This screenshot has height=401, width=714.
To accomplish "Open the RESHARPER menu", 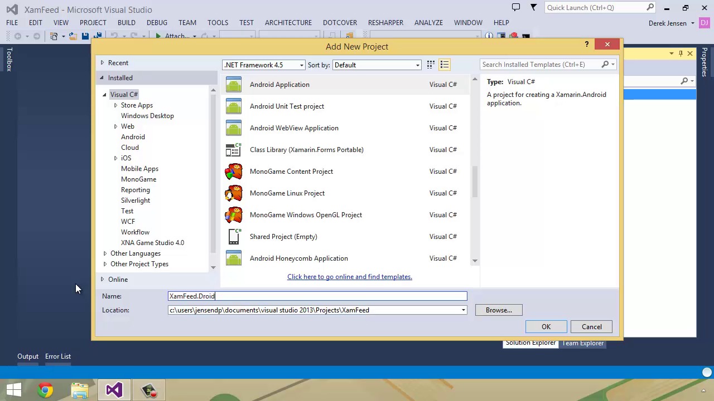I will coord(385,23).
